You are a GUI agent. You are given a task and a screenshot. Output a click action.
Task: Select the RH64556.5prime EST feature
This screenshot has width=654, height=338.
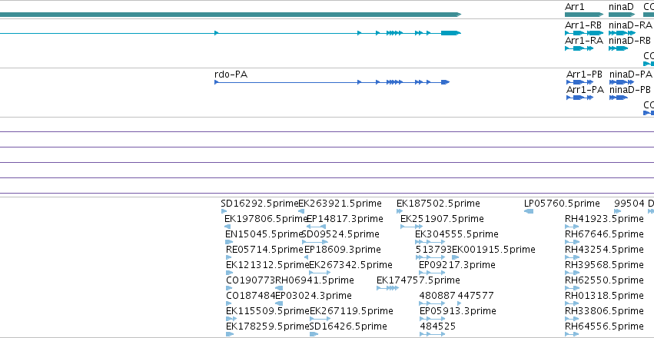coord(572,334)
